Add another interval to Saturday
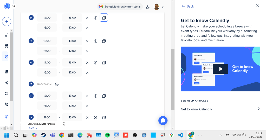The height and width of the screenshot is (140, 266). pyautogui.click(x=96, y=117)
